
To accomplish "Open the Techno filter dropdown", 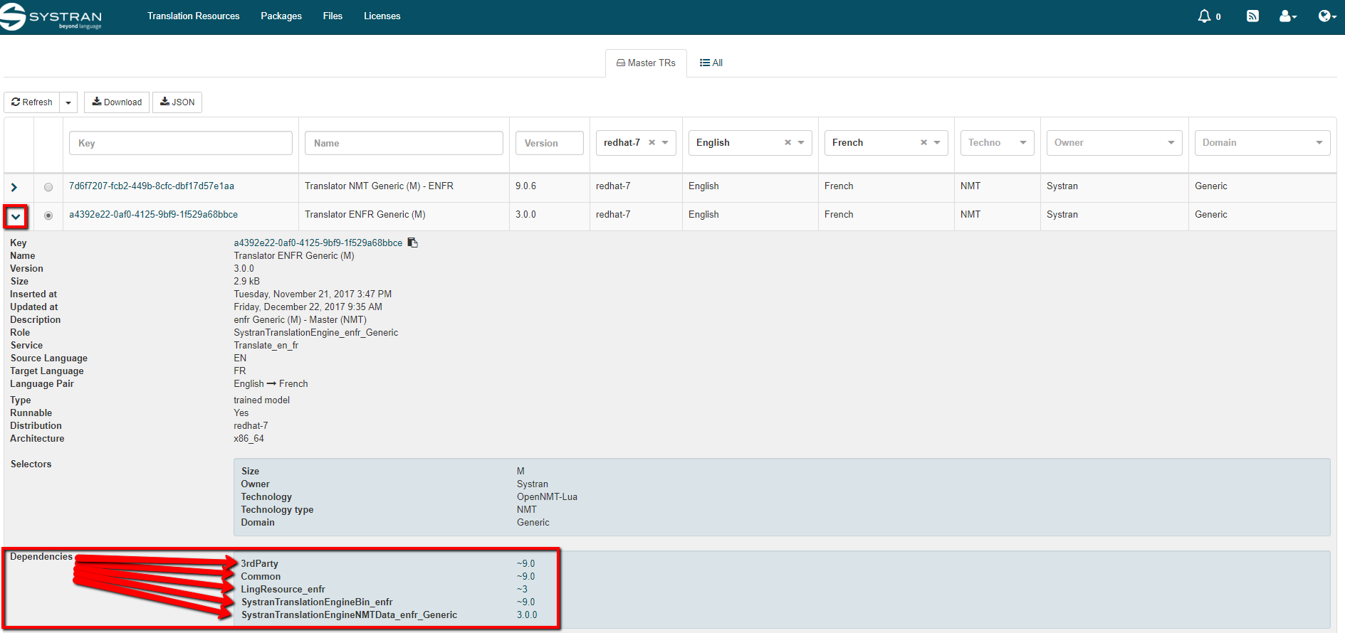I will click(x=997, y=142).
